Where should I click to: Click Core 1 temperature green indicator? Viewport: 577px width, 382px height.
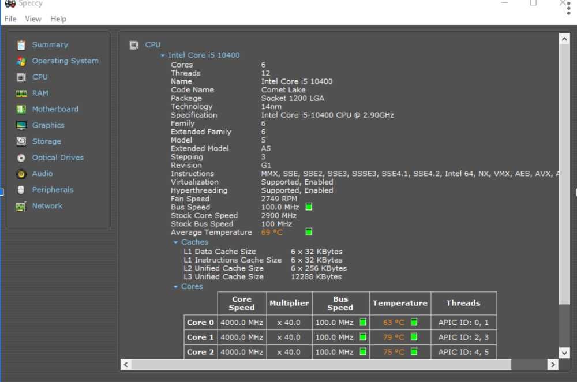414,337
